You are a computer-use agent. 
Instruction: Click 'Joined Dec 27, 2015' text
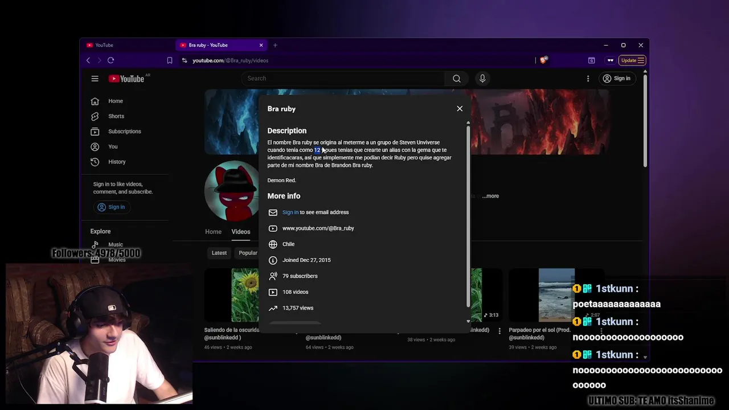point(306,260)
